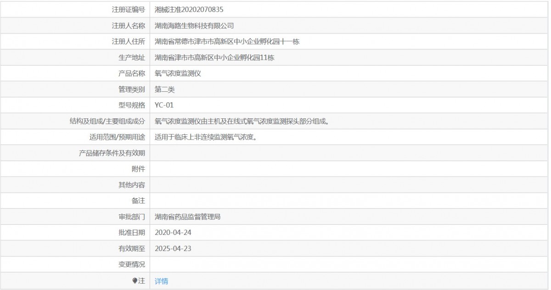Click the 变更情况 label

tap(131, 264)
